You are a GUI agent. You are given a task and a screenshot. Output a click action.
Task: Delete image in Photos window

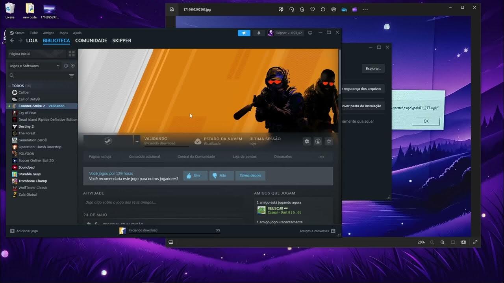click(302, 9)
